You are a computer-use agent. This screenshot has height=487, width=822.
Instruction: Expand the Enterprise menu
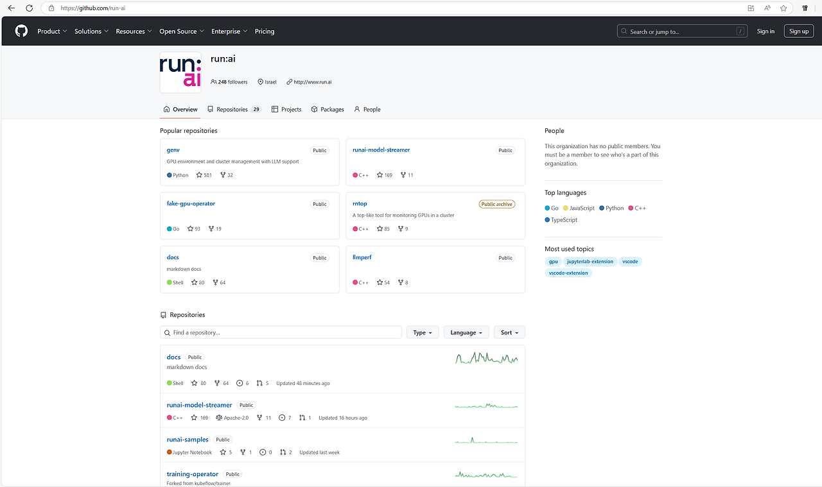229,31
